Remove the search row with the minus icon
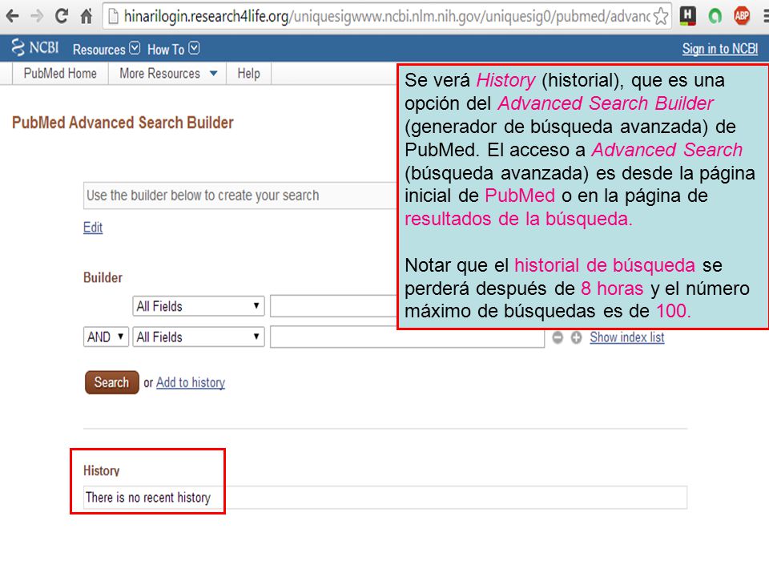The height and width of the screenshot is (577, 769). pos(558,337)
